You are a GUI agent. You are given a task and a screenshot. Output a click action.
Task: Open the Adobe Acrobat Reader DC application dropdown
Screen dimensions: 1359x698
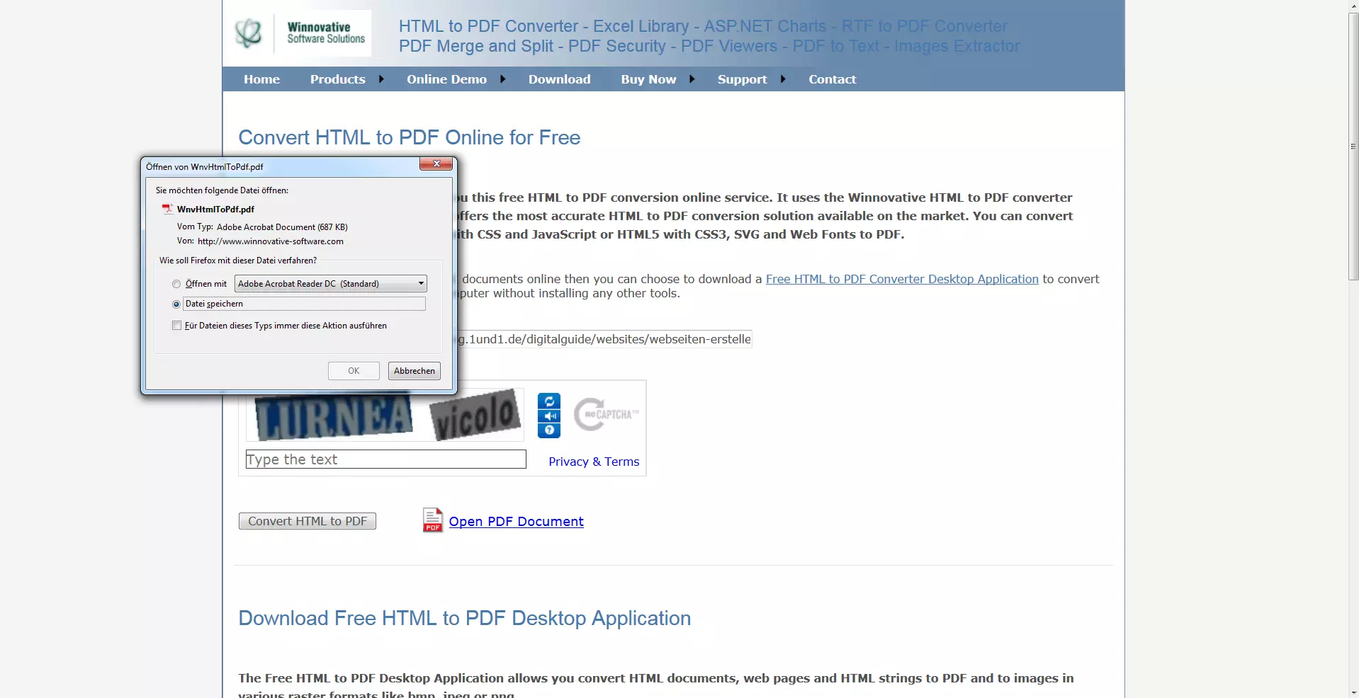pos(331,284)
